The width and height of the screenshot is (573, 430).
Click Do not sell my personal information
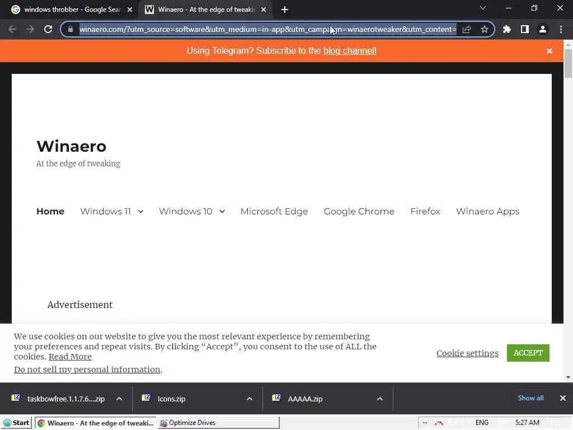[x=87, y=370]
